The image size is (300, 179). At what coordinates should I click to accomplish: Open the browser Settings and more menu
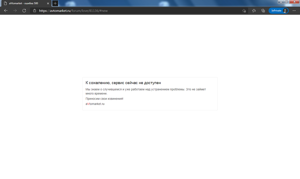(x=294, y=11)
